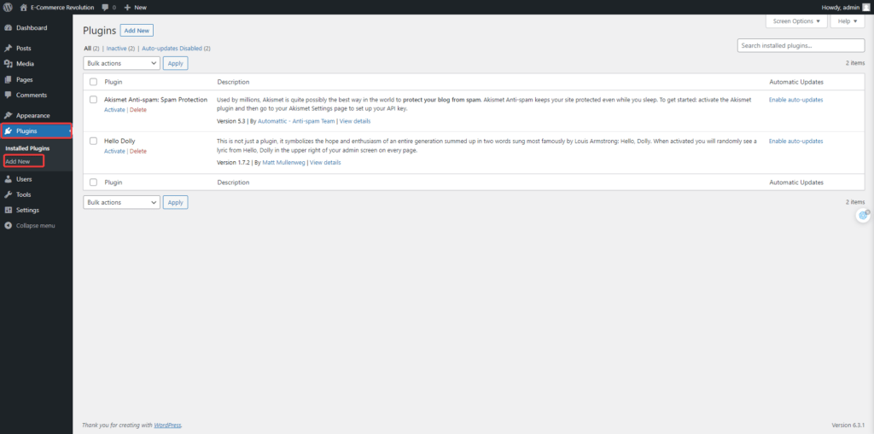Open the top Bulk actions dropdown

121,63
